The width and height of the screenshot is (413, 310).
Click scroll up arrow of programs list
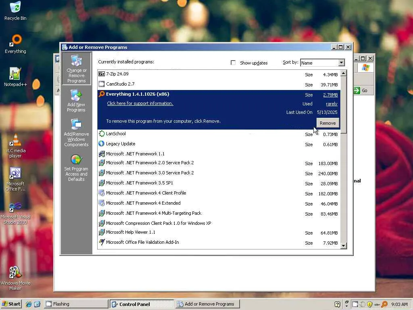tap(343, 73)
